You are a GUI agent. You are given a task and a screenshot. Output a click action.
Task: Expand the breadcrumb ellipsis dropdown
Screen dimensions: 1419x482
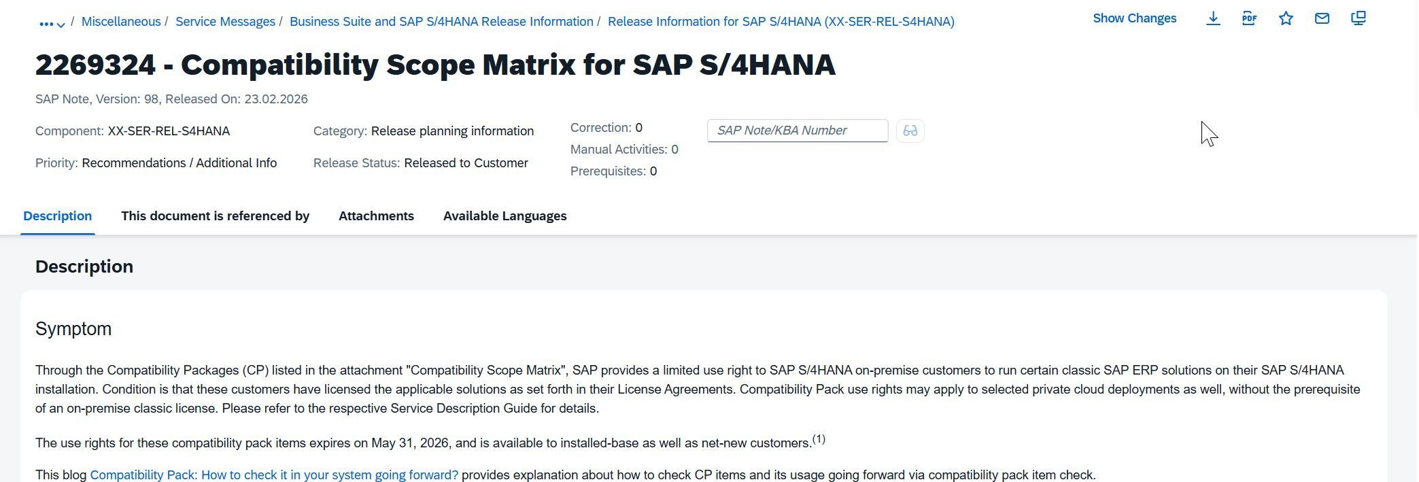pos(52,23)
